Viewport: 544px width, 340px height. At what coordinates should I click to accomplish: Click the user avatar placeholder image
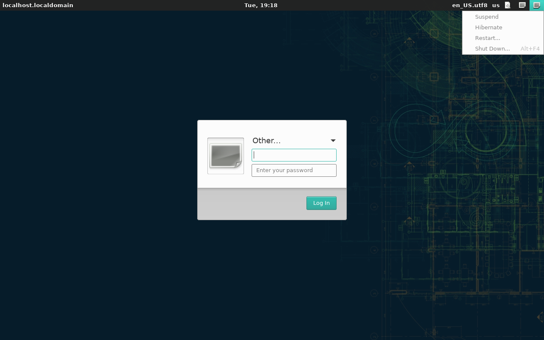click(x=226, y=156)
